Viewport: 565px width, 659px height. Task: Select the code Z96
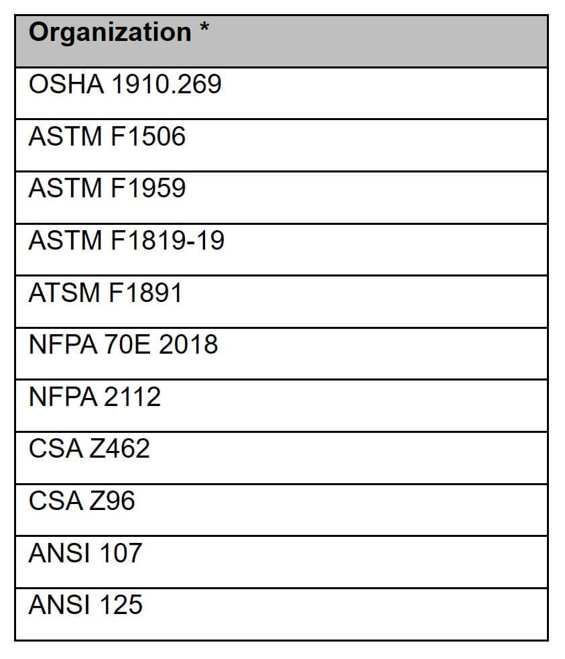112,501
